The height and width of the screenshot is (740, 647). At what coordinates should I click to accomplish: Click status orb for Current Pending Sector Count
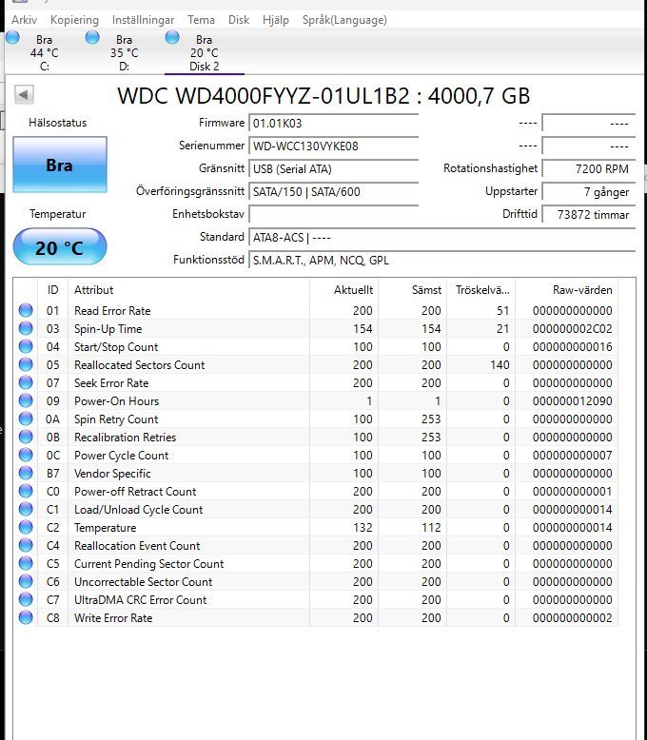(x=26, y=563)
